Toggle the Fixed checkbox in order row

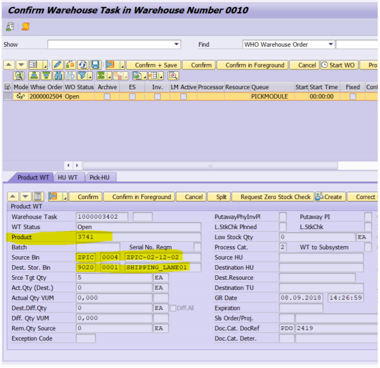pos(352,97)
